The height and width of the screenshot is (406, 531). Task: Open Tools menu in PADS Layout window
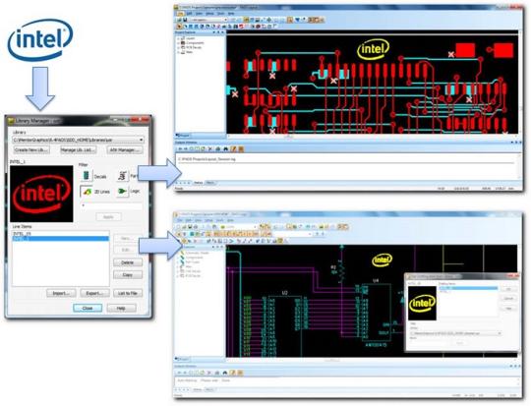(x=221, y=14)
